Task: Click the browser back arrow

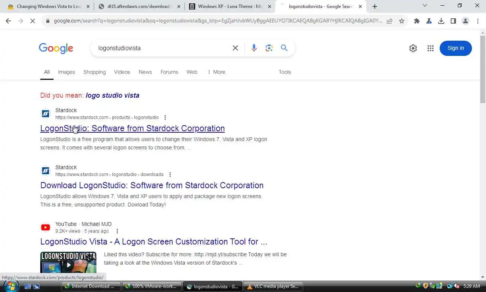Action: 8,21
